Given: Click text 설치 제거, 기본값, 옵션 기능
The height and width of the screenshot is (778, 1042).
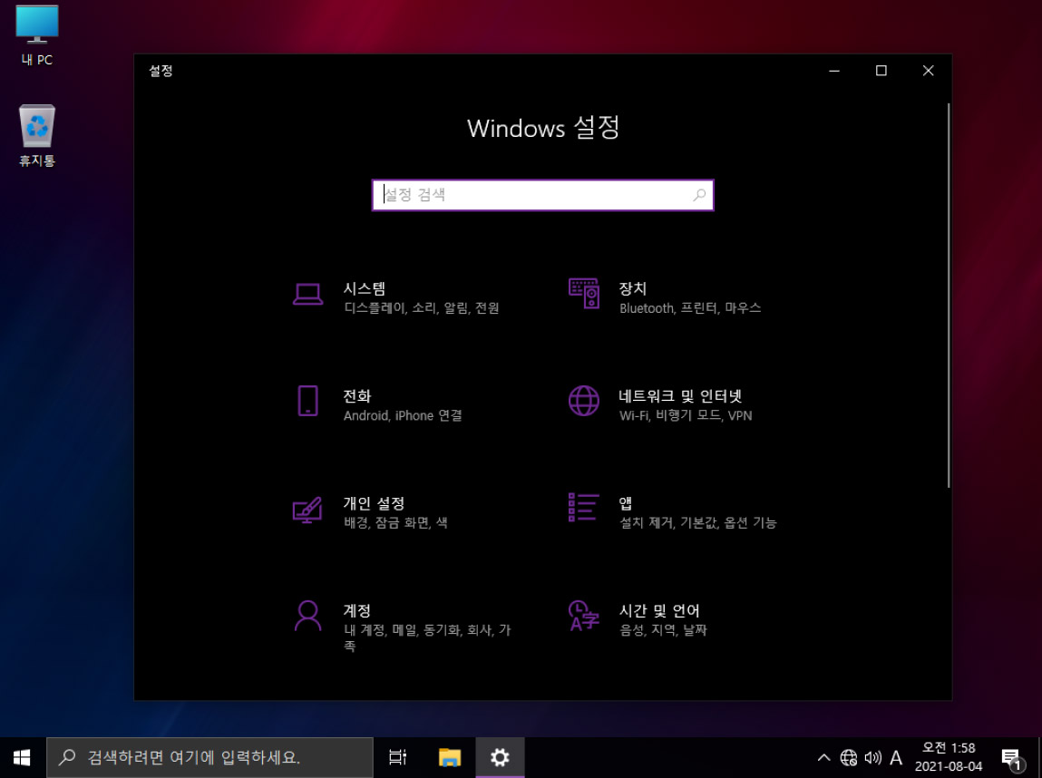Looking at the screenshot, I should tap(697, 523).
